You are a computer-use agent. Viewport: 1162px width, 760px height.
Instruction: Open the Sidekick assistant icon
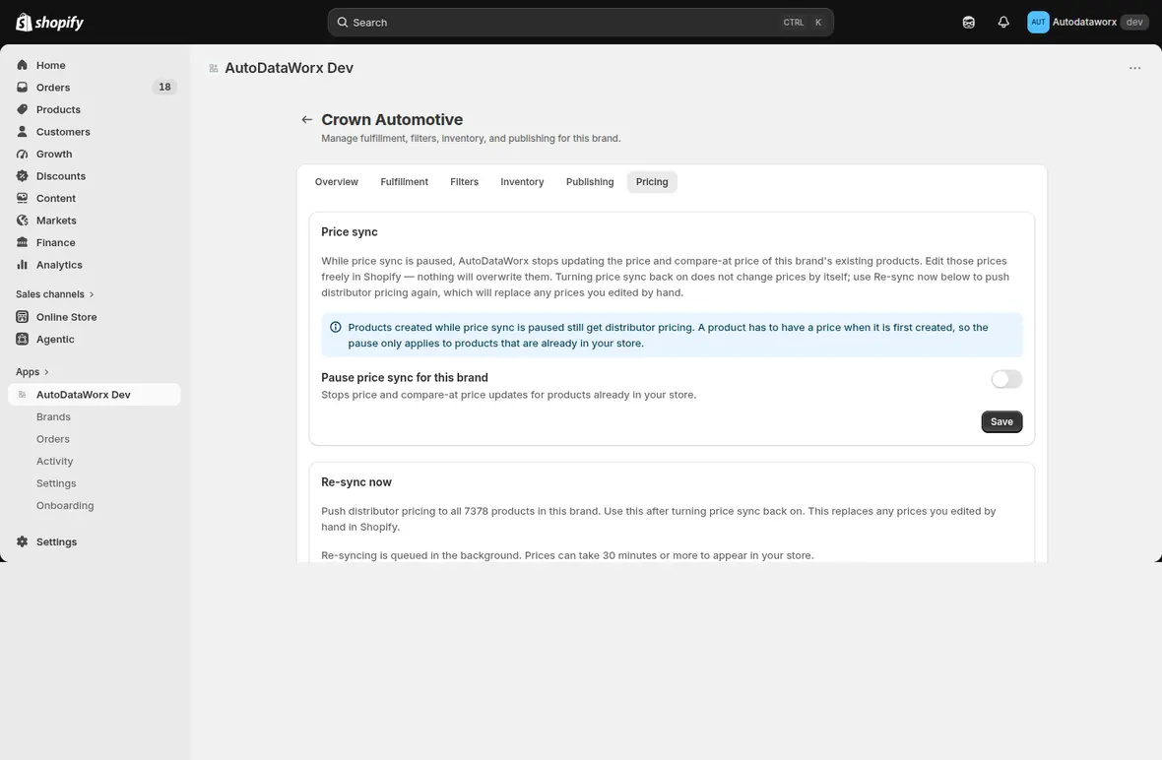coord(969,23)
